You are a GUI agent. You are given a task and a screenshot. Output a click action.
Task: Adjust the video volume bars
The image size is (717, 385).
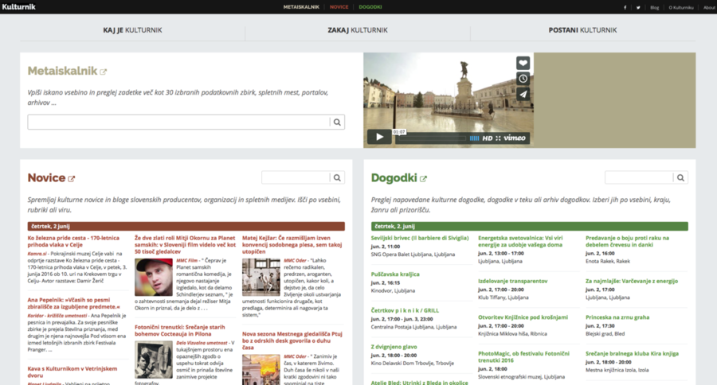point(474,138)
